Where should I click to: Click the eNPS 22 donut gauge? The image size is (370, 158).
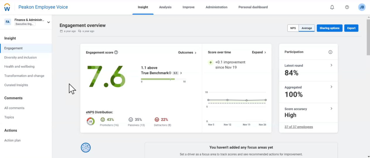[x=91, y=121]
